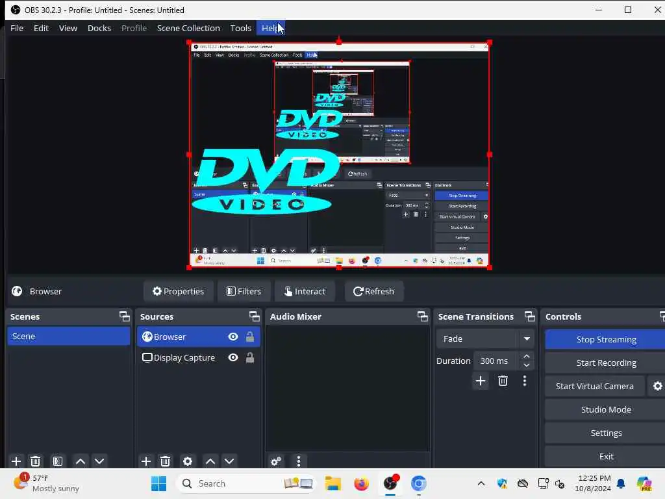
Task: Open the Help menu
Action: pos(271,28)
